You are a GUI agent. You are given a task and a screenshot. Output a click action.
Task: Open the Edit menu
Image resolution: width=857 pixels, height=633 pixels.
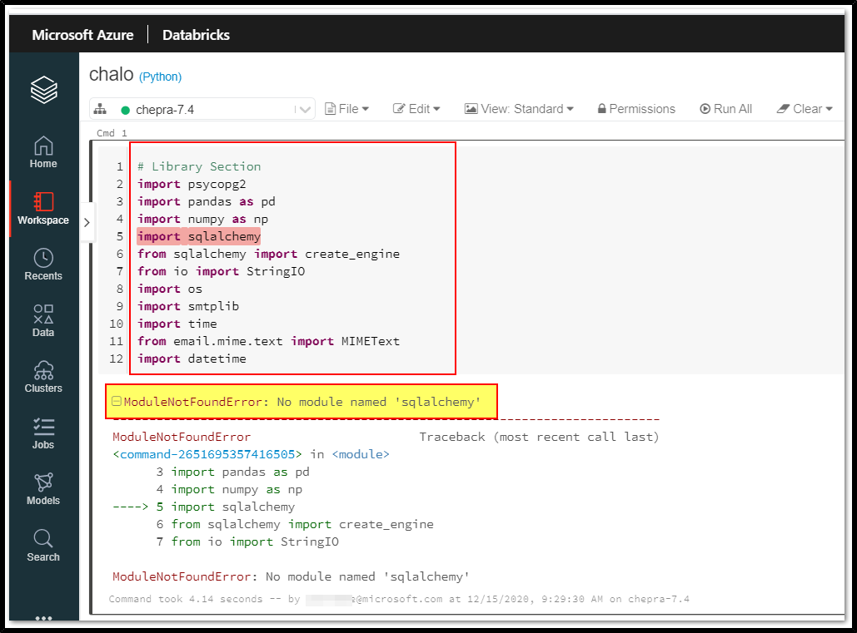(416, 108)
